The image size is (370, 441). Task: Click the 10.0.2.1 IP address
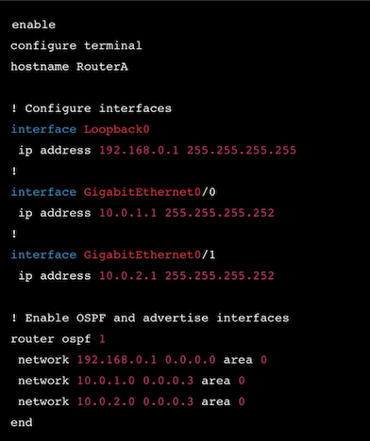click(x=127, y=276)
